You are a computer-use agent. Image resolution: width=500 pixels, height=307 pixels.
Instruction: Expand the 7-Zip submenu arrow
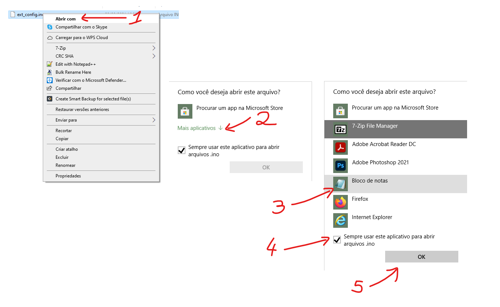point(154,48)
